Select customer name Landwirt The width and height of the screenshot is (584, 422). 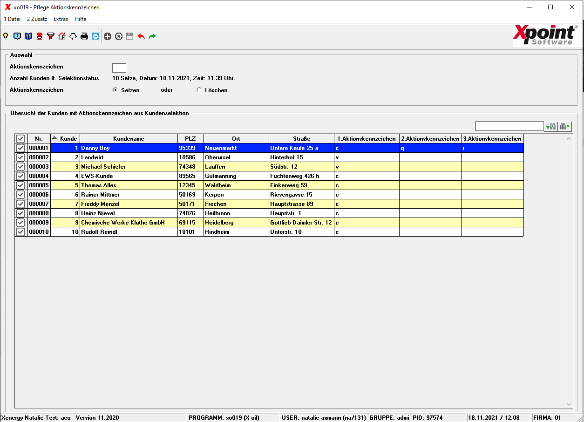pyautogui.click(x=93, y=157)
